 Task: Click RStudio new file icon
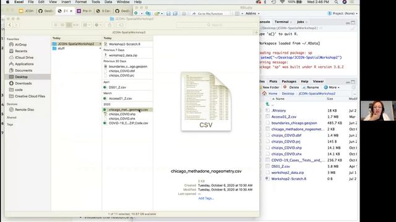[x=136, y=13]
